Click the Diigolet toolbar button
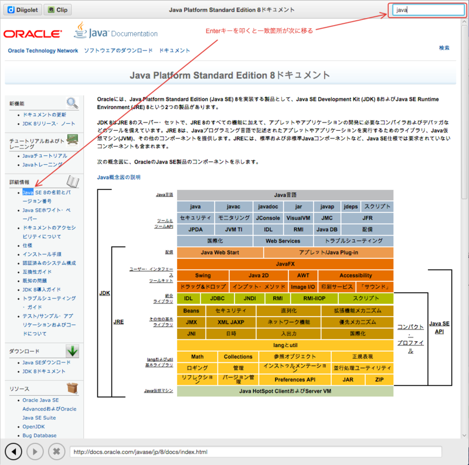The height and width of the screenshot is (465, 469). click(22, 10)
